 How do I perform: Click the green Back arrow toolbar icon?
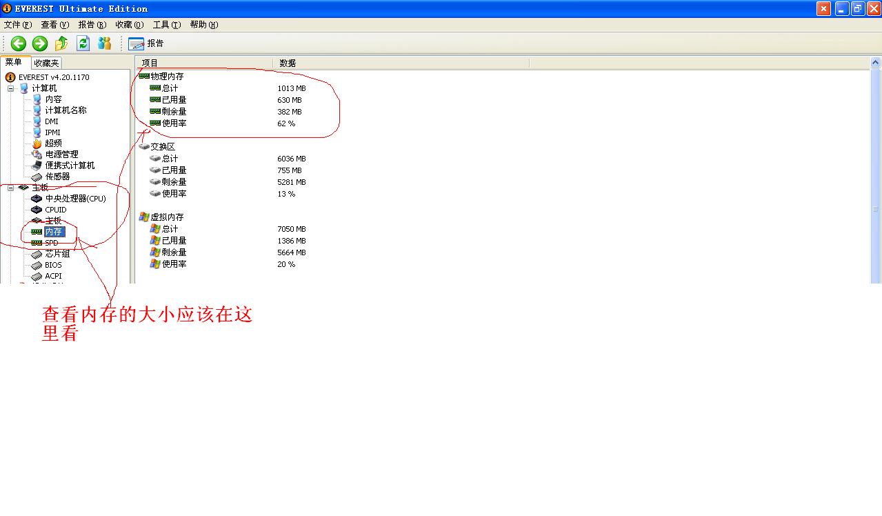(x=18, y=43)
